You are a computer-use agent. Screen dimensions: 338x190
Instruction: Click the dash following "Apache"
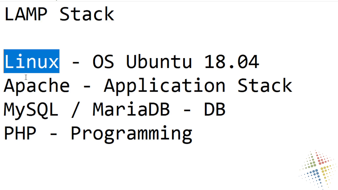pos(87,87)
